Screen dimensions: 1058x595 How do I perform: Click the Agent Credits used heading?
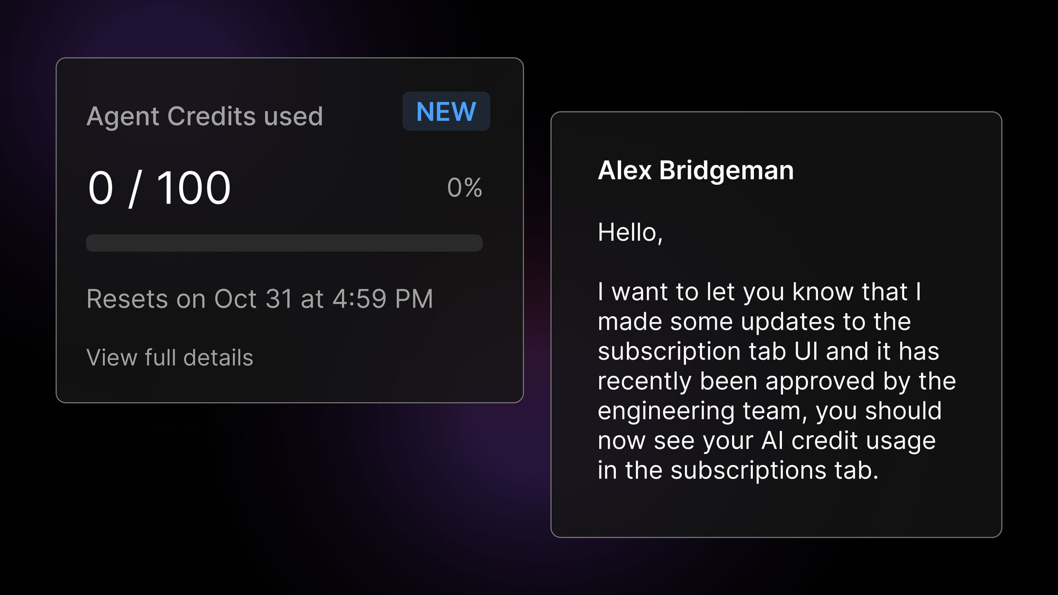point(205,116)
